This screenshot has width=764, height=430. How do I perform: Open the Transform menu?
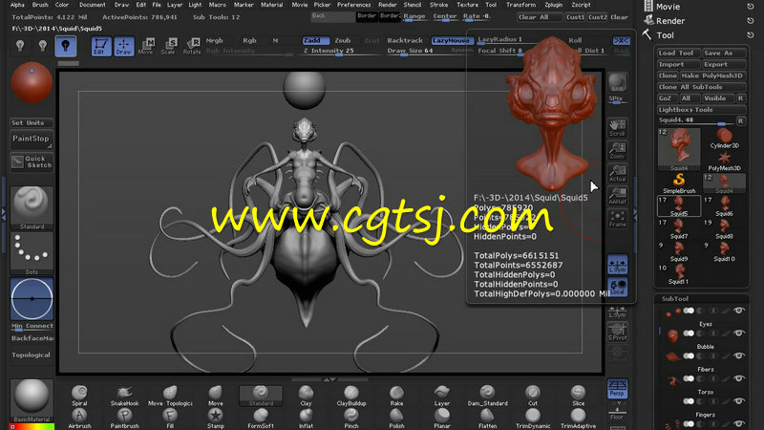(520, 5)
